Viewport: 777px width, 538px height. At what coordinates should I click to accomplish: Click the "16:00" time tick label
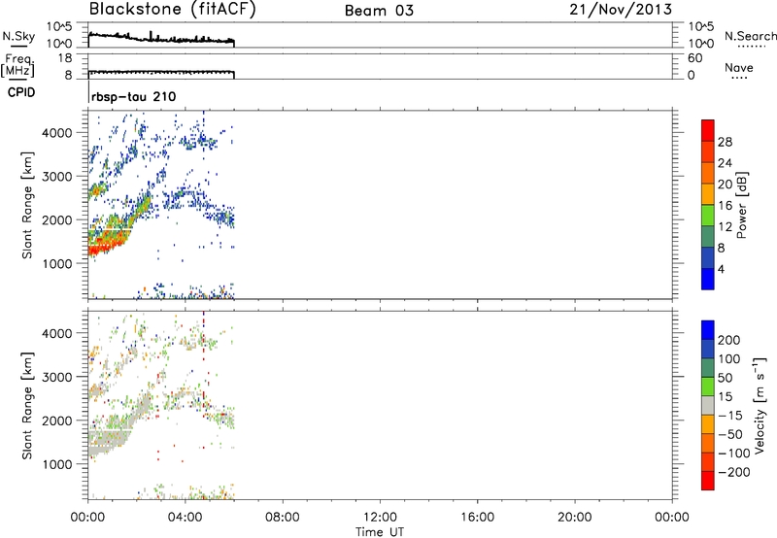point(477,518)
